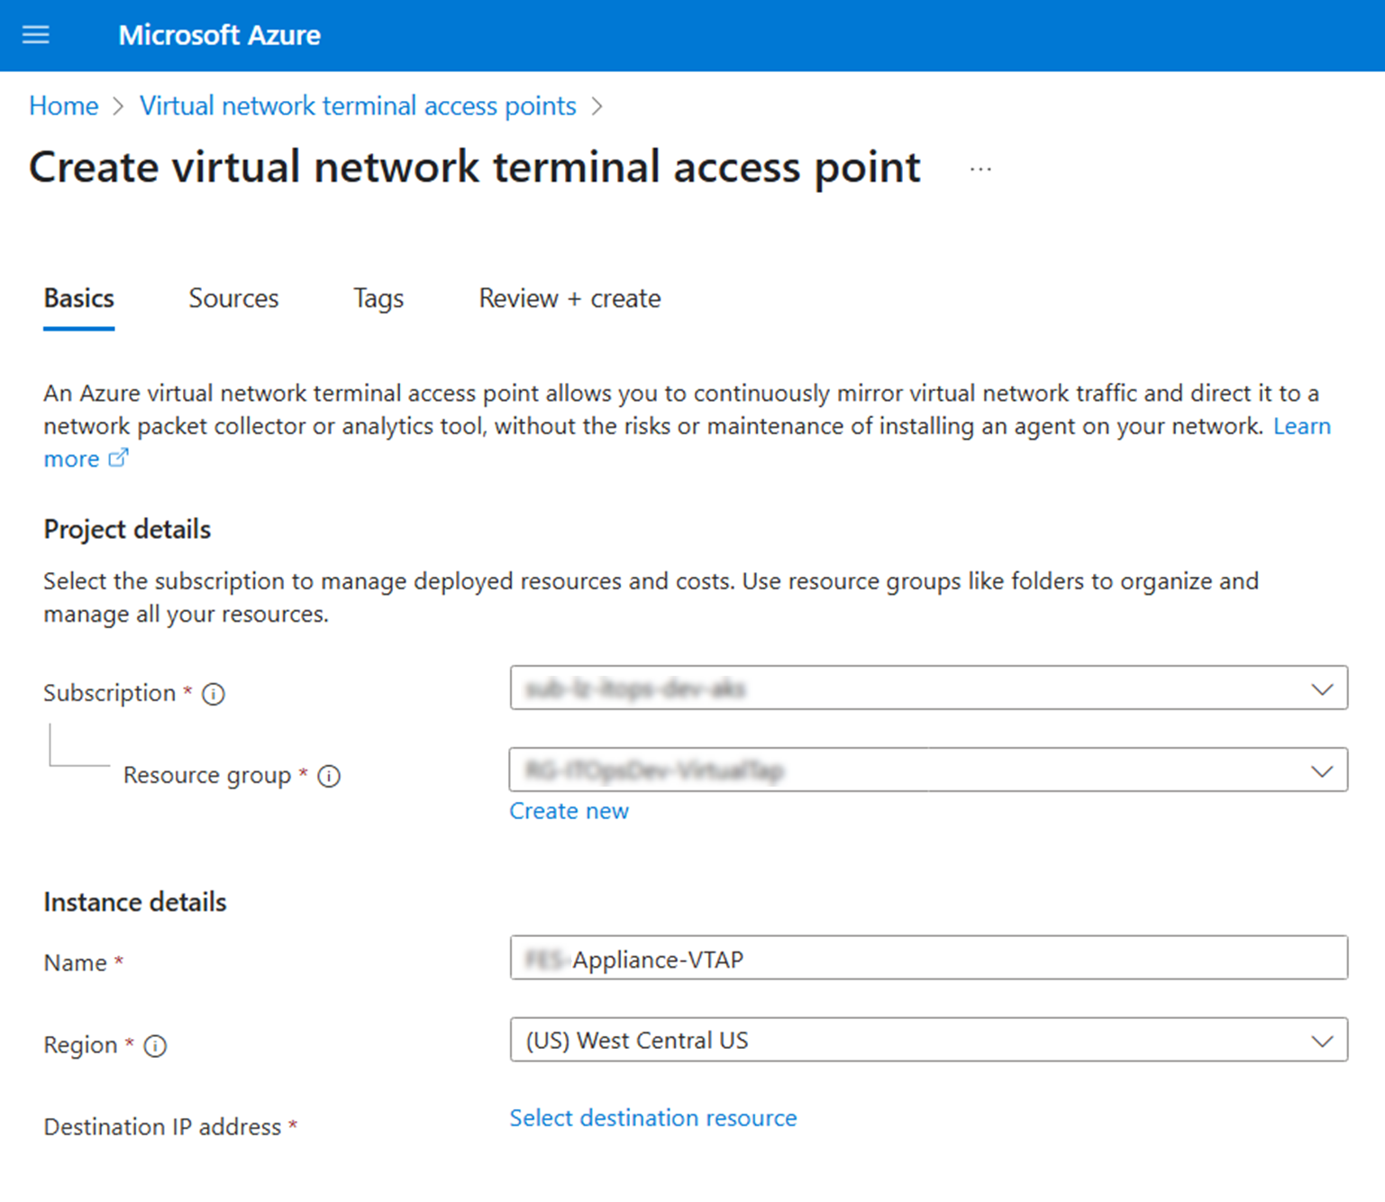Click the Project details heading
The height and width of the screenshot is (1202, 1385).
click(x=127, y=530)
